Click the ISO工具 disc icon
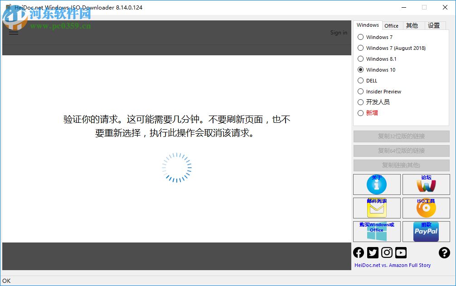Viewport: 456px width, 286px height. coord(426,208)
